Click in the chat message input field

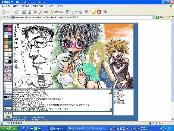tap(62, 114)
